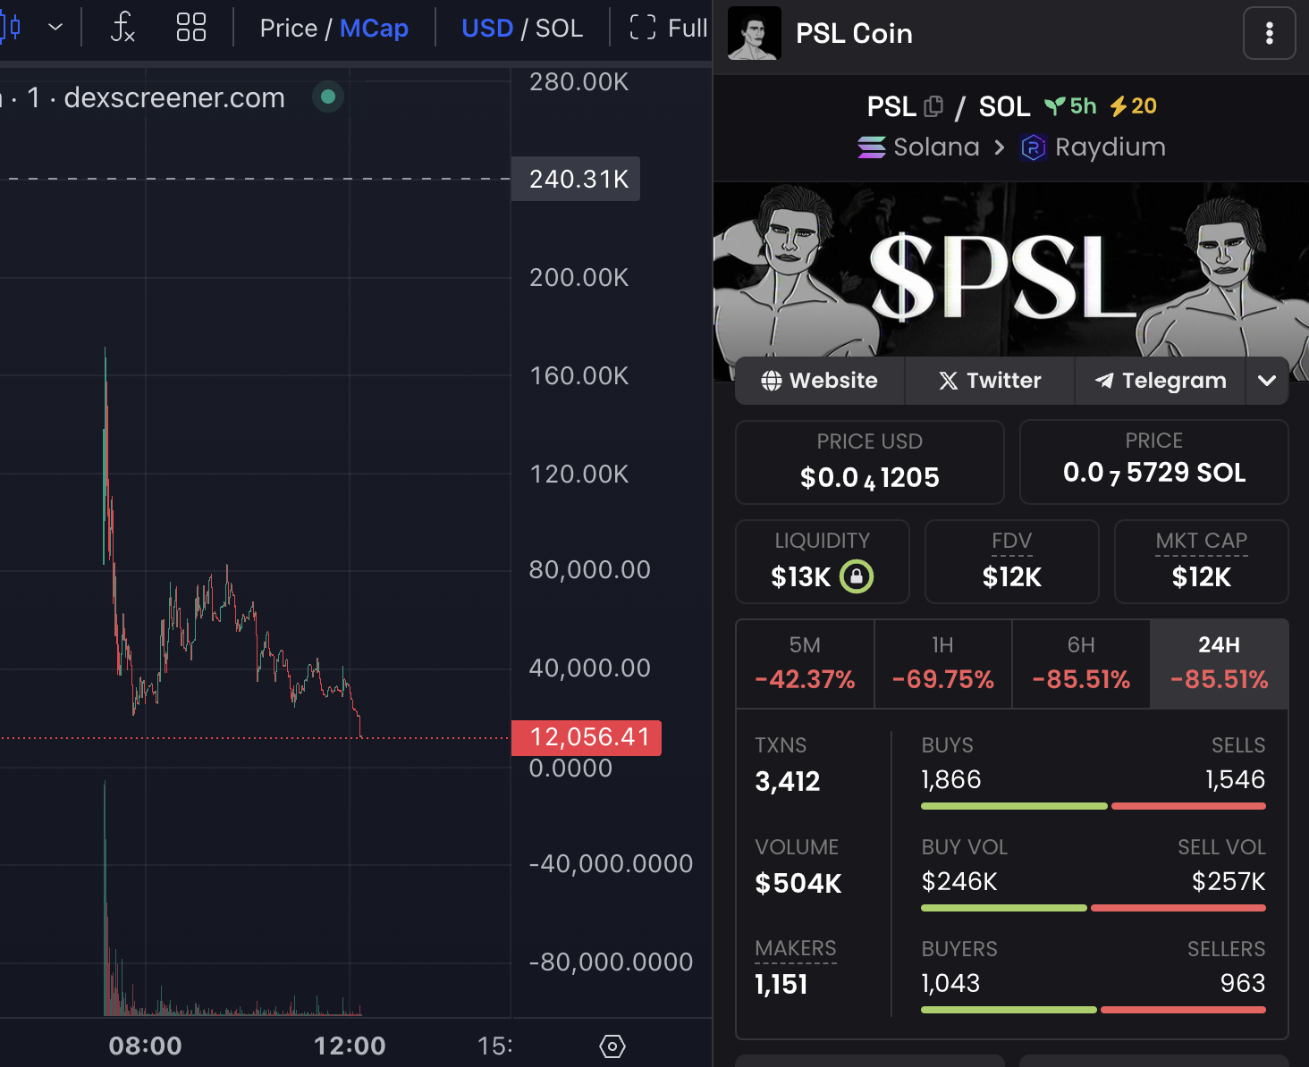Open the $PSL banner image
1309x1067 pixels.
tap(1011, 270)
